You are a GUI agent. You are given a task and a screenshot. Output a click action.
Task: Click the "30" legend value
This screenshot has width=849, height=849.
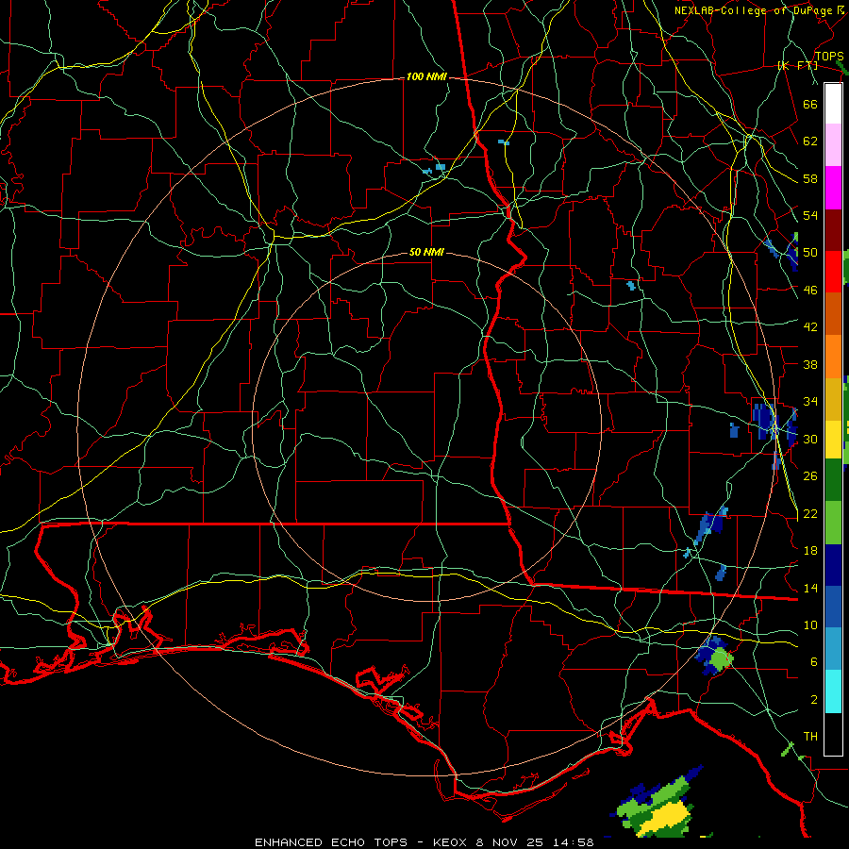pyautogui.click(x=810, y=439)
